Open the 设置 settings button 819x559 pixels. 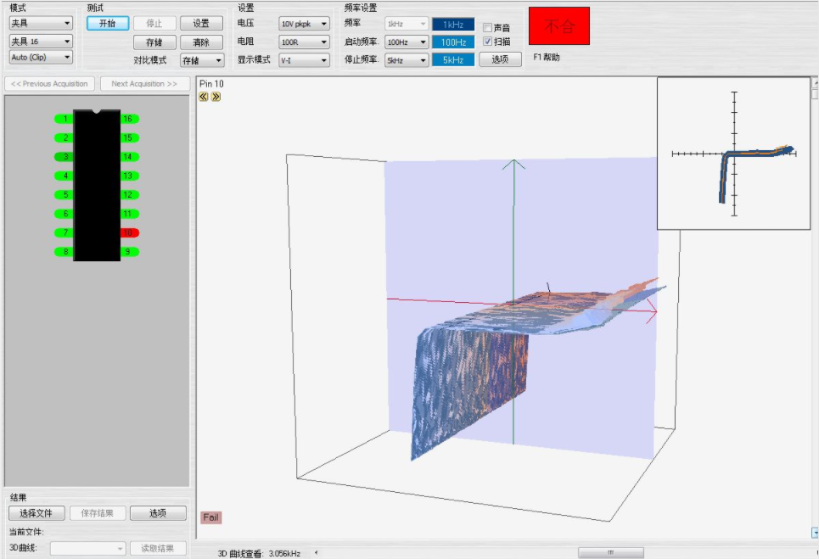[201, 24]
